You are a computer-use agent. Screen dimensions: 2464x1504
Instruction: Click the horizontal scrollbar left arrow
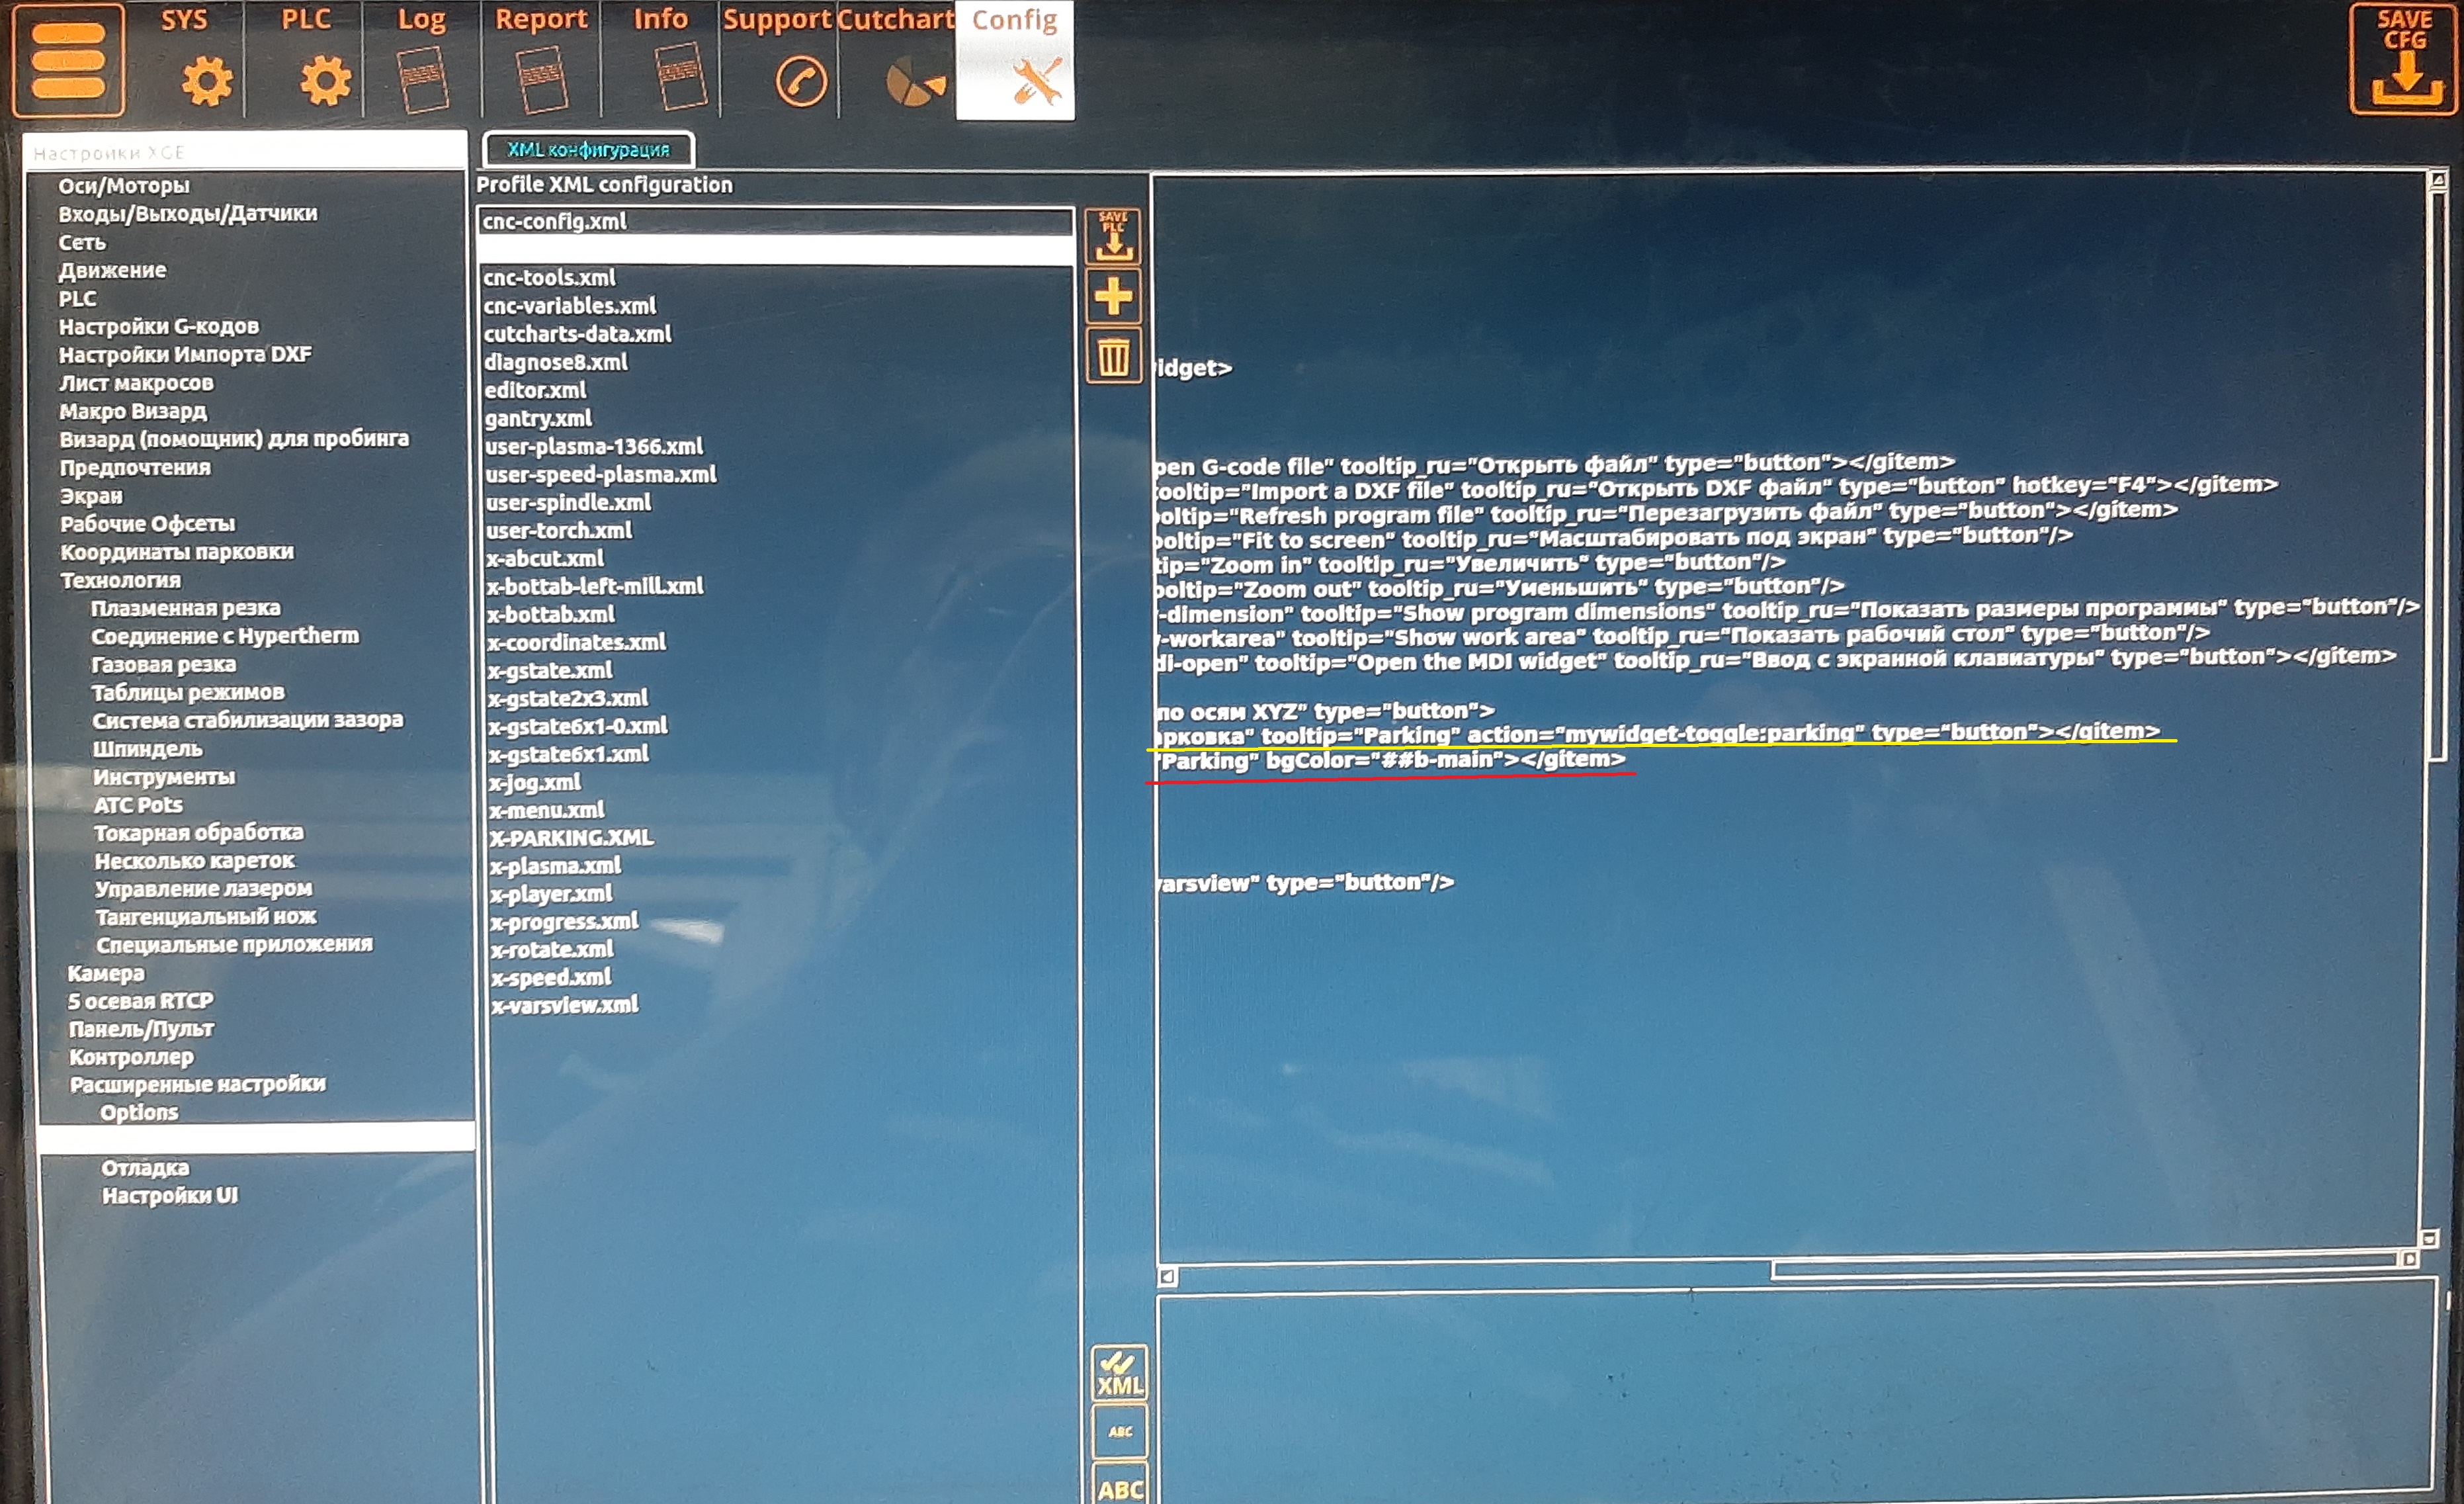[x=1167, y=1277]
